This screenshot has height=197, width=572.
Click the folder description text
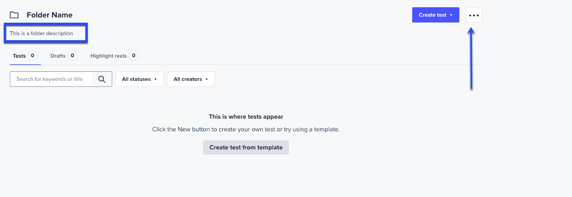click(42, 34)
